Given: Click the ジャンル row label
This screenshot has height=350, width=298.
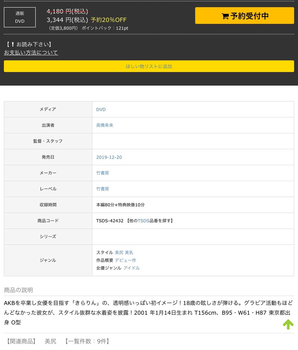Looking at the screenshot, I should tap(48, 260).
